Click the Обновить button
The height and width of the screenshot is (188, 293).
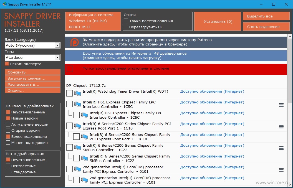(x=32, y=72)
